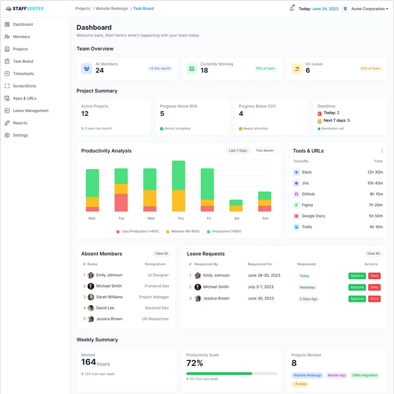Switch chart to This Month
This screenshot has width=394, height=394.
coord(265,151)
